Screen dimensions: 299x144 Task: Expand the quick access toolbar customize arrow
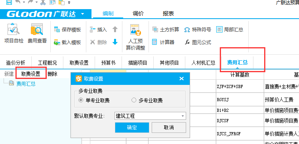point(69,2)
